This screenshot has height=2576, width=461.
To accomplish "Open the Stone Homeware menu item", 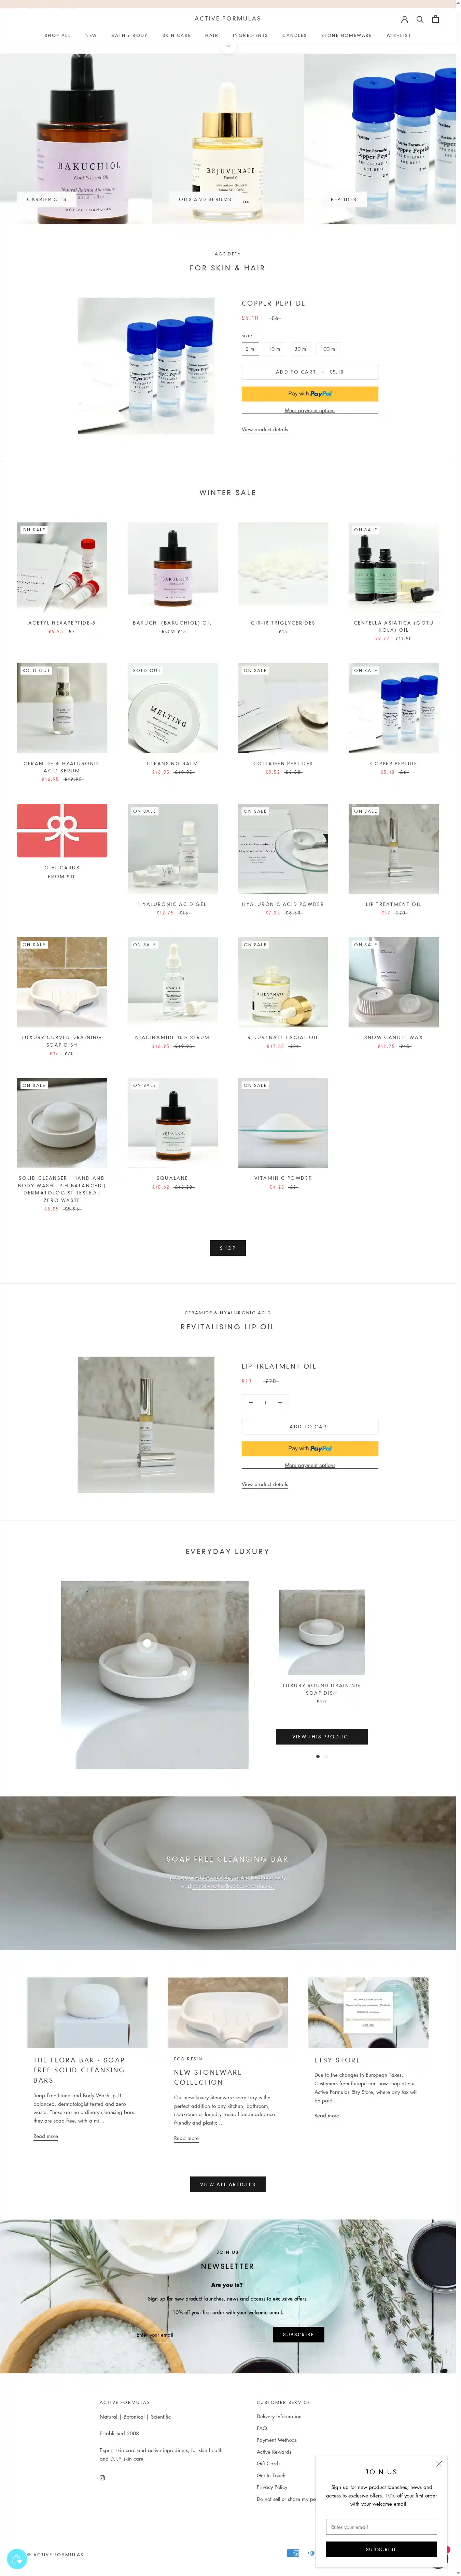I will click(x=346, y=35).
